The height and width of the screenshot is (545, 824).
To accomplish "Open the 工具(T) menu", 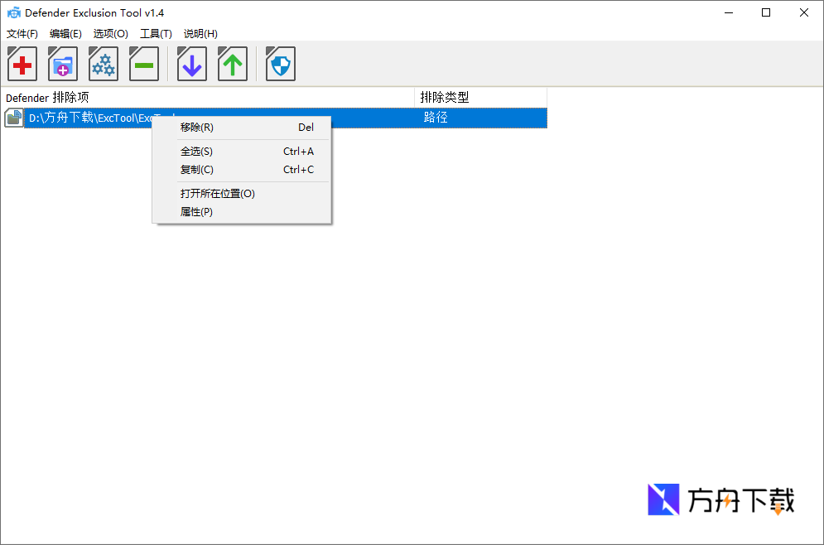I will [x=156, y=33].
